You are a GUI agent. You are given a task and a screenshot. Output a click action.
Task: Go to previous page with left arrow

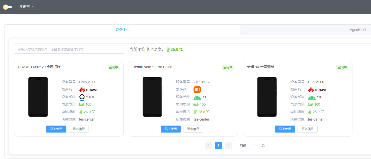click(x=209, y=146)
